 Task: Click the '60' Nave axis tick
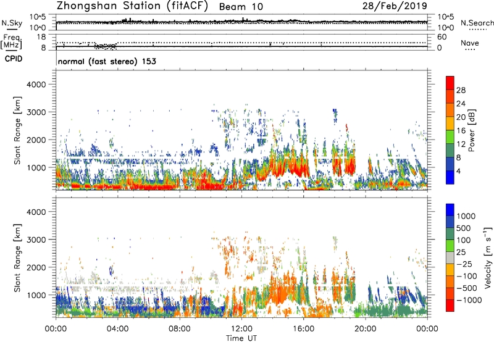(442, 37)
